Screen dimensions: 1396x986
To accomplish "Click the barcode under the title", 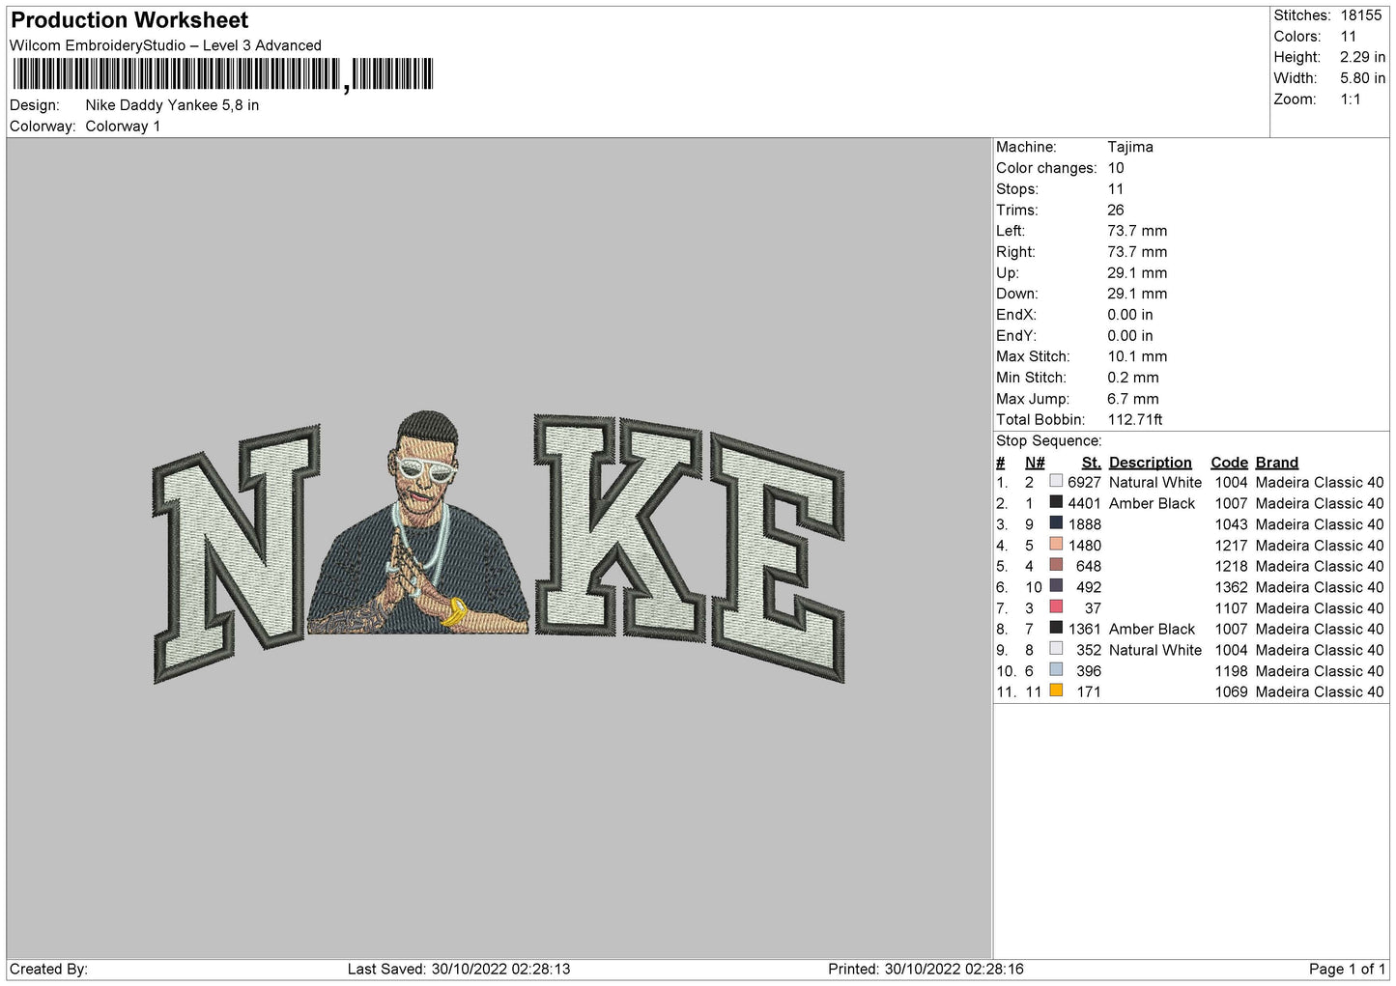I will coord(223,74).
